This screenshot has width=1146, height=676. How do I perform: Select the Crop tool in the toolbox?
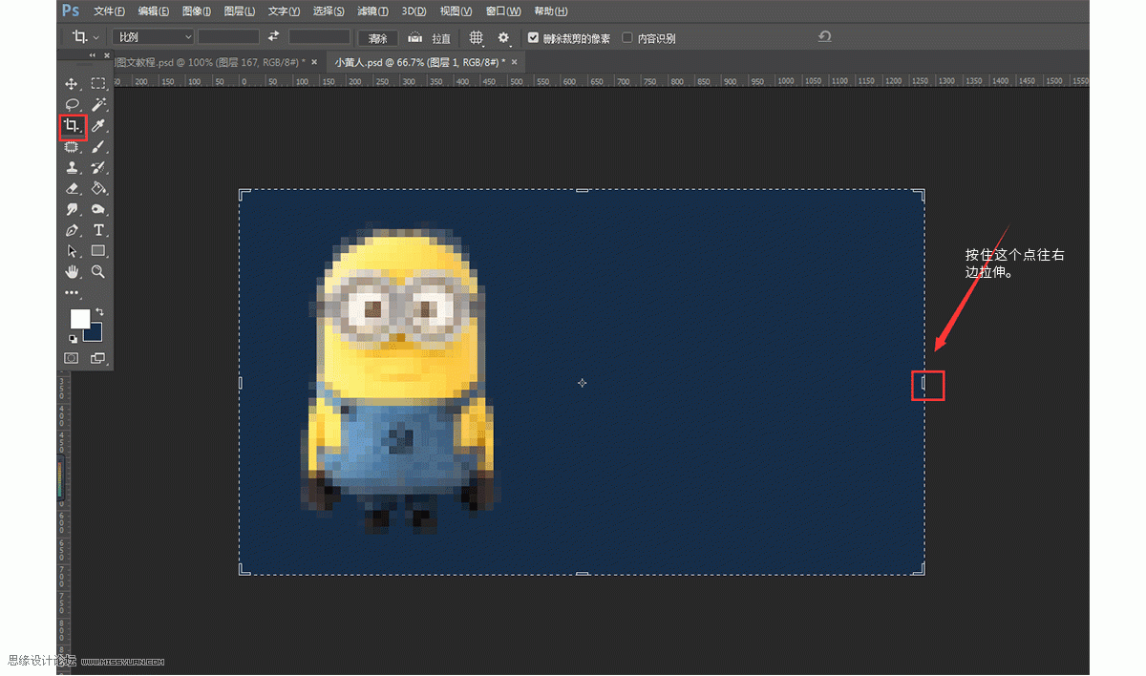click(x=72, y=126)
